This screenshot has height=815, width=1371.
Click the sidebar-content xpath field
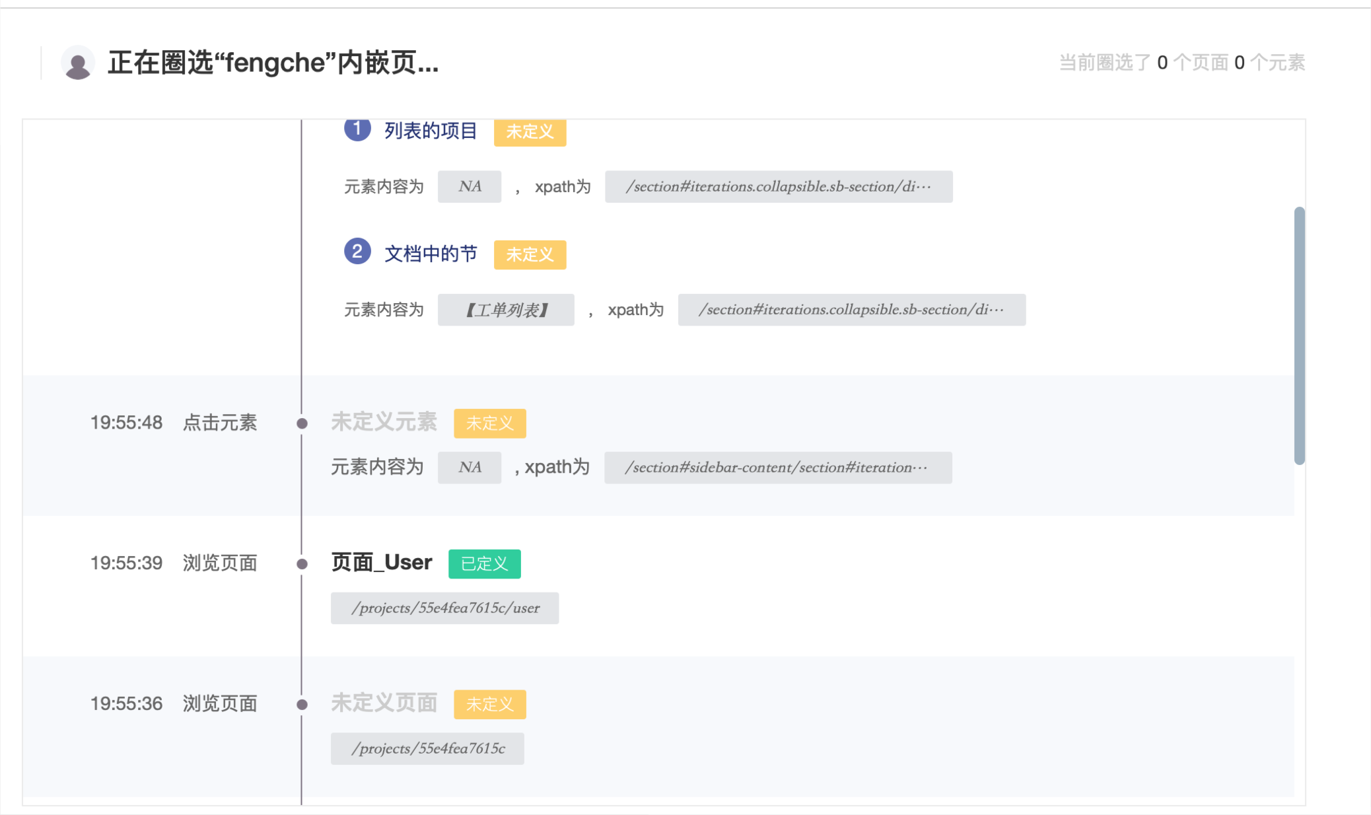[777, 468]
